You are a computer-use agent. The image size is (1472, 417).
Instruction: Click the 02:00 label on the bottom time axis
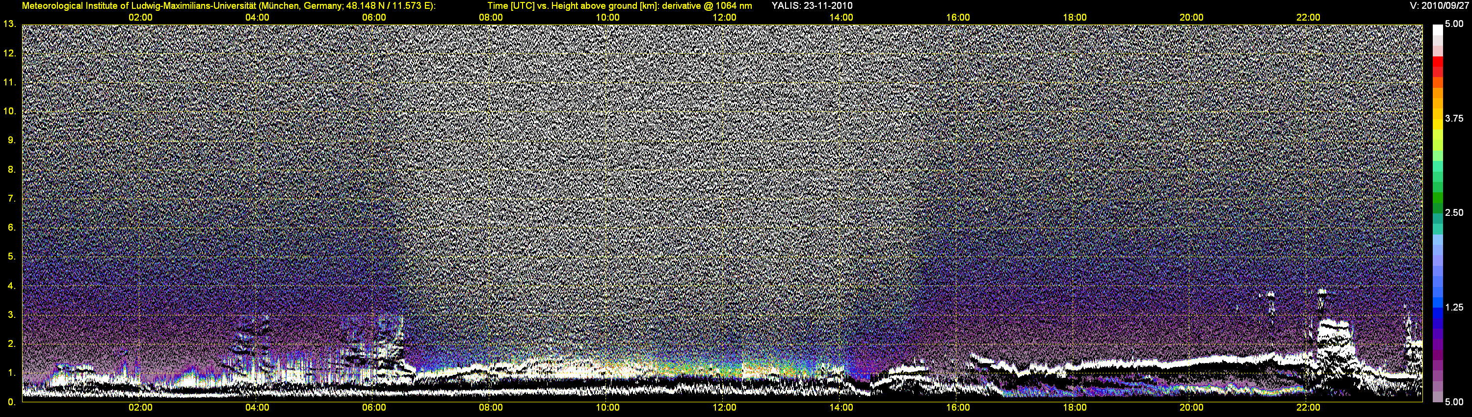pyautogui.click(x=140, y=408)
